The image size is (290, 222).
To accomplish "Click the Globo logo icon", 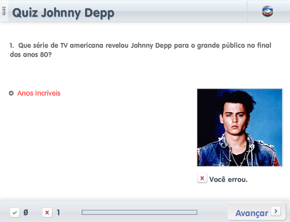I will pyautogui.click(x=267, y=11).
